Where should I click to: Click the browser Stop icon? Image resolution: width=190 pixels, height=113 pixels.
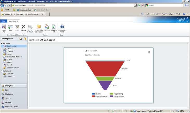click(143, 5)
